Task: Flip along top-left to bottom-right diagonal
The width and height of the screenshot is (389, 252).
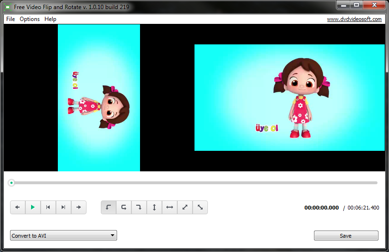Action: (200, 207)
